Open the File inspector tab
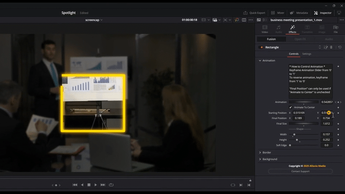345x194 pixels. click(336, 29)
